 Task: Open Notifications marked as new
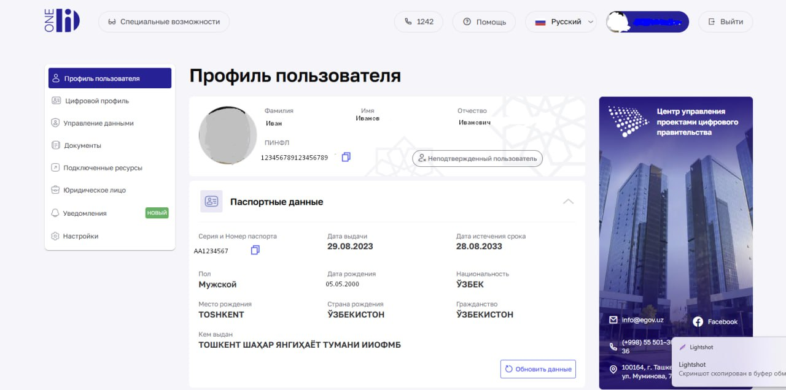click(85, 213)
